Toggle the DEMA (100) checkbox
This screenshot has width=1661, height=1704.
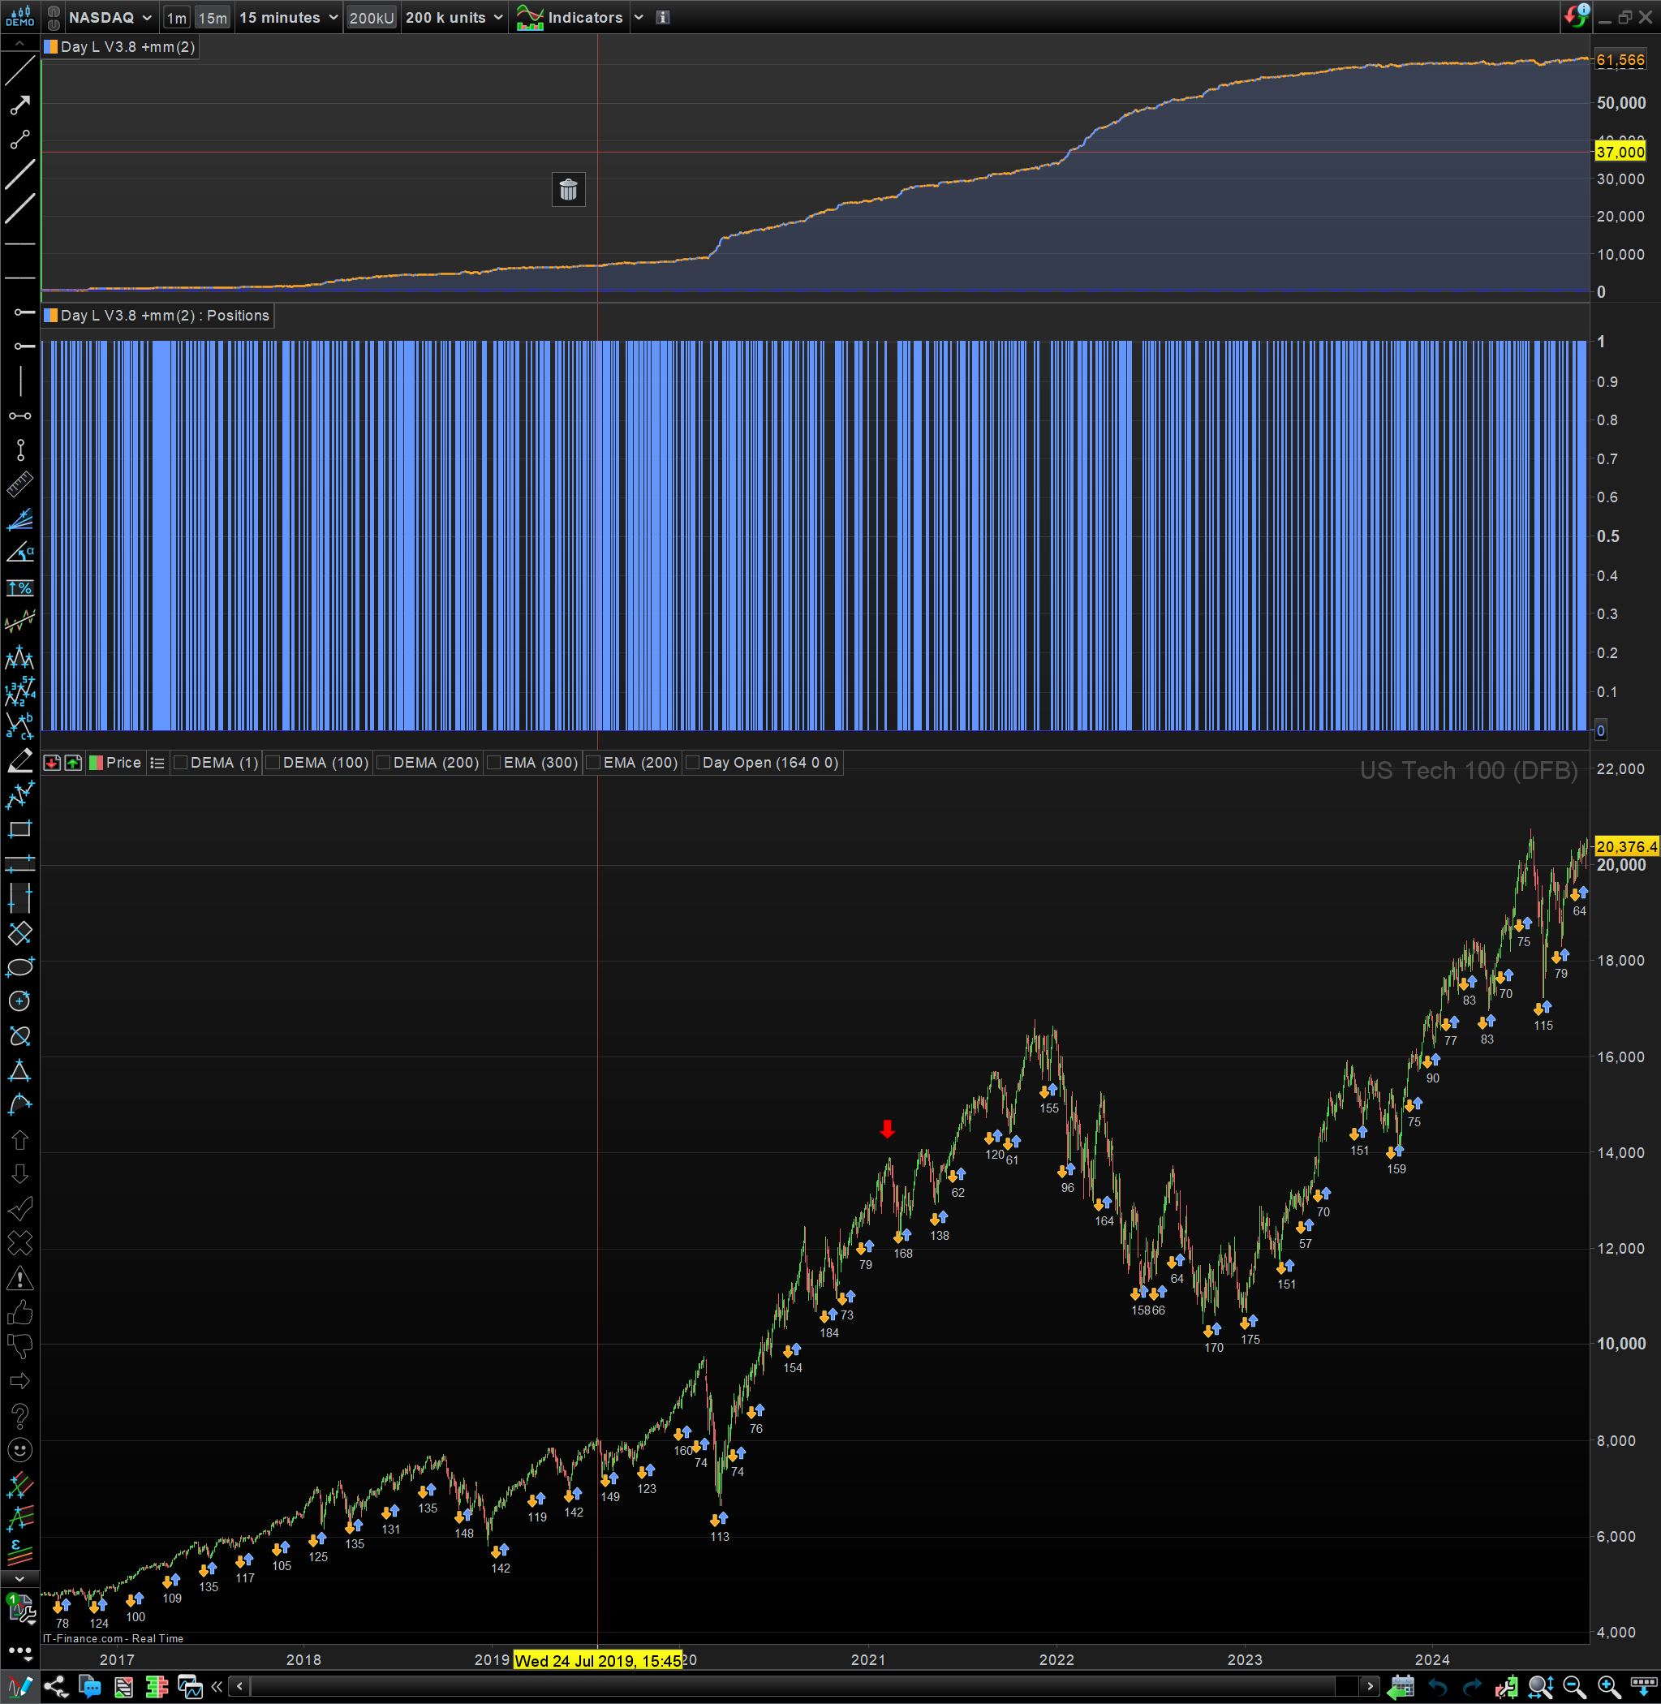click(273, 763)
